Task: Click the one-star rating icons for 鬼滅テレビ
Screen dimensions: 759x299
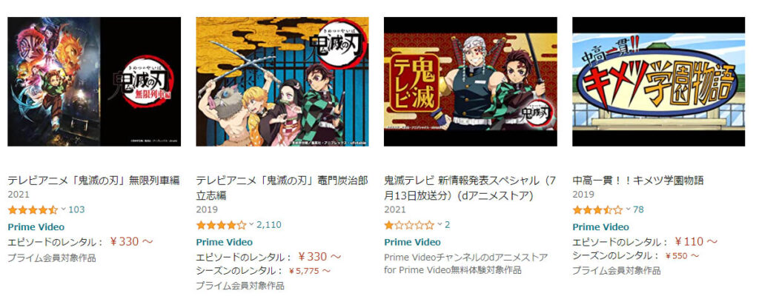Action: pos(409,224)
